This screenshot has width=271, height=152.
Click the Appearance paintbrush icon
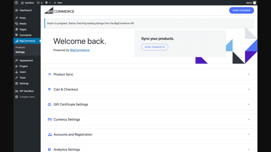pyautogui.click(x=17, y=60)
